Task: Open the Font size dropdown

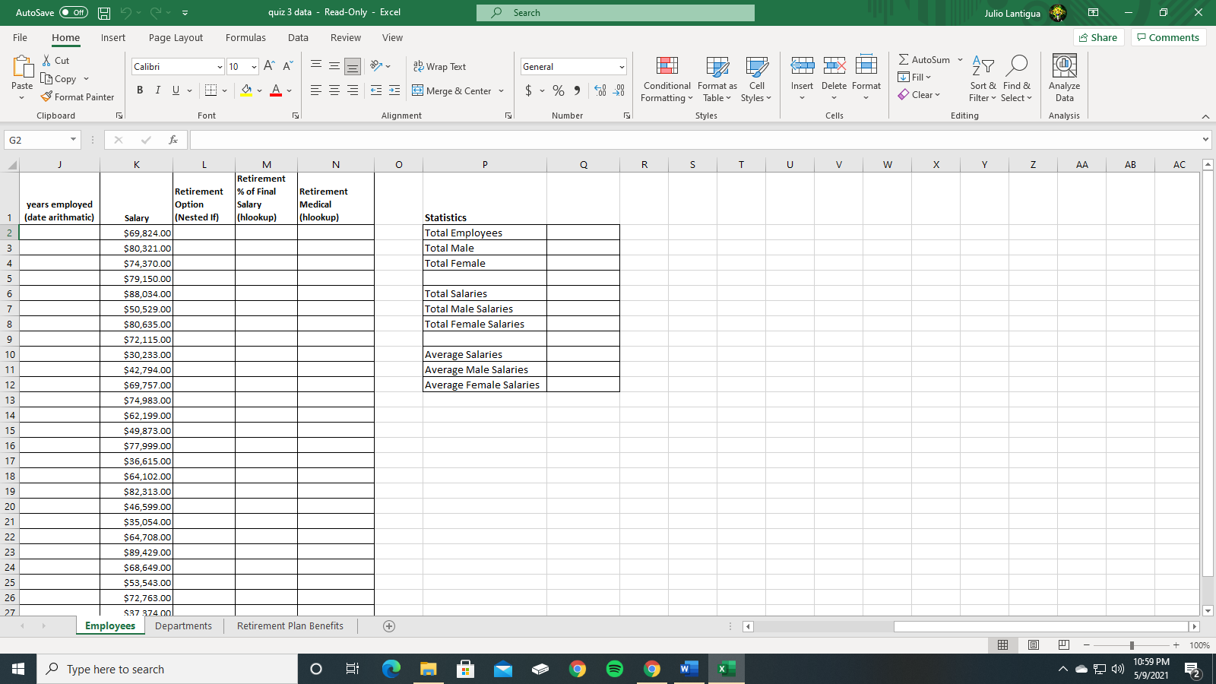Action: [x=254, y=67]
